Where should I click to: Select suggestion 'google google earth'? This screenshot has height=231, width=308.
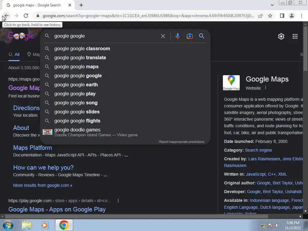pyautogui.click(x=125, y=85)
